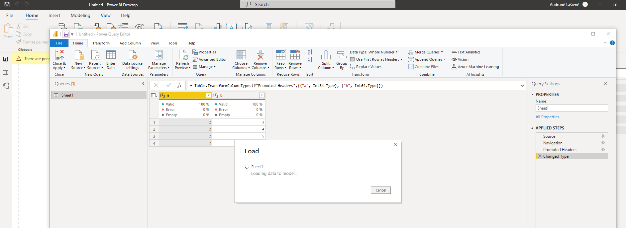Click Close & Apply icon
Viewport: 626px width, 228px height.
pos(59,55)
